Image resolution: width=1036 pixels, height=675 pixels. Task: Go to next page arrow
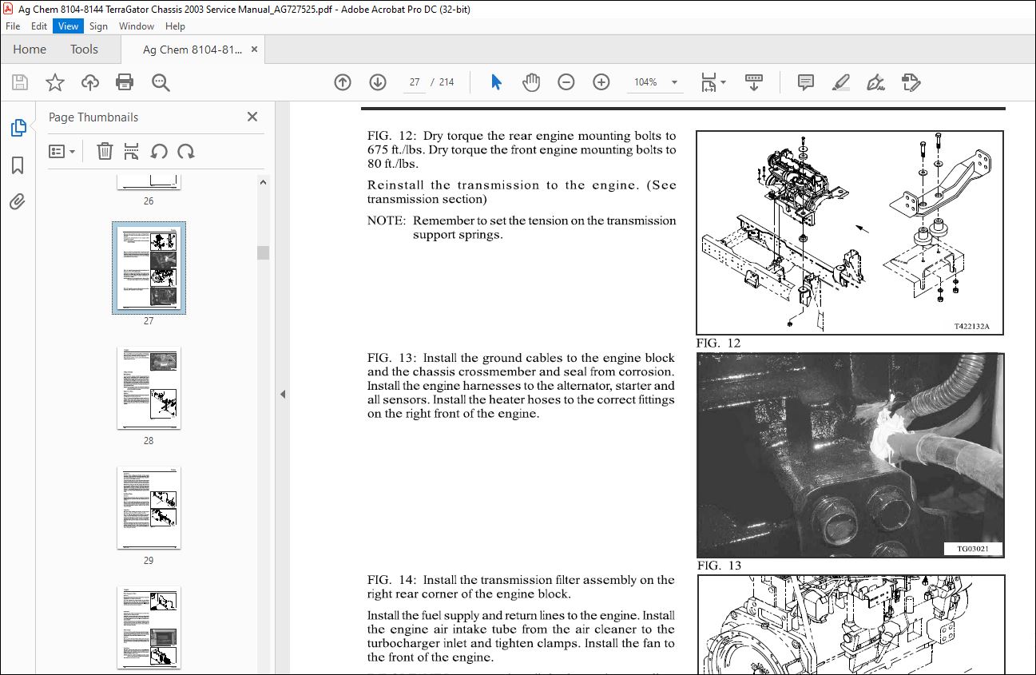378,82
